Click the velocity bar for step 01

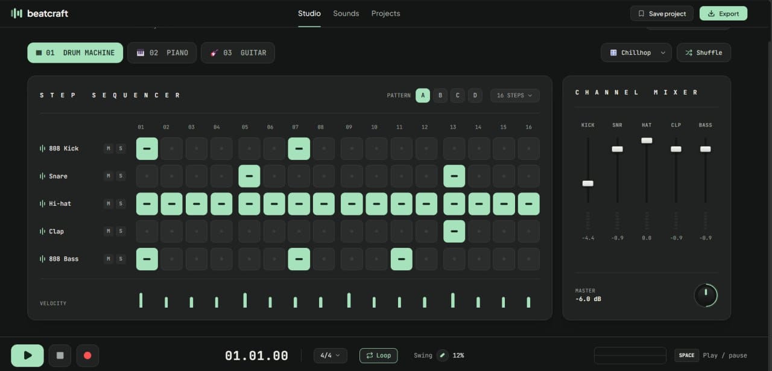(141, 300)
